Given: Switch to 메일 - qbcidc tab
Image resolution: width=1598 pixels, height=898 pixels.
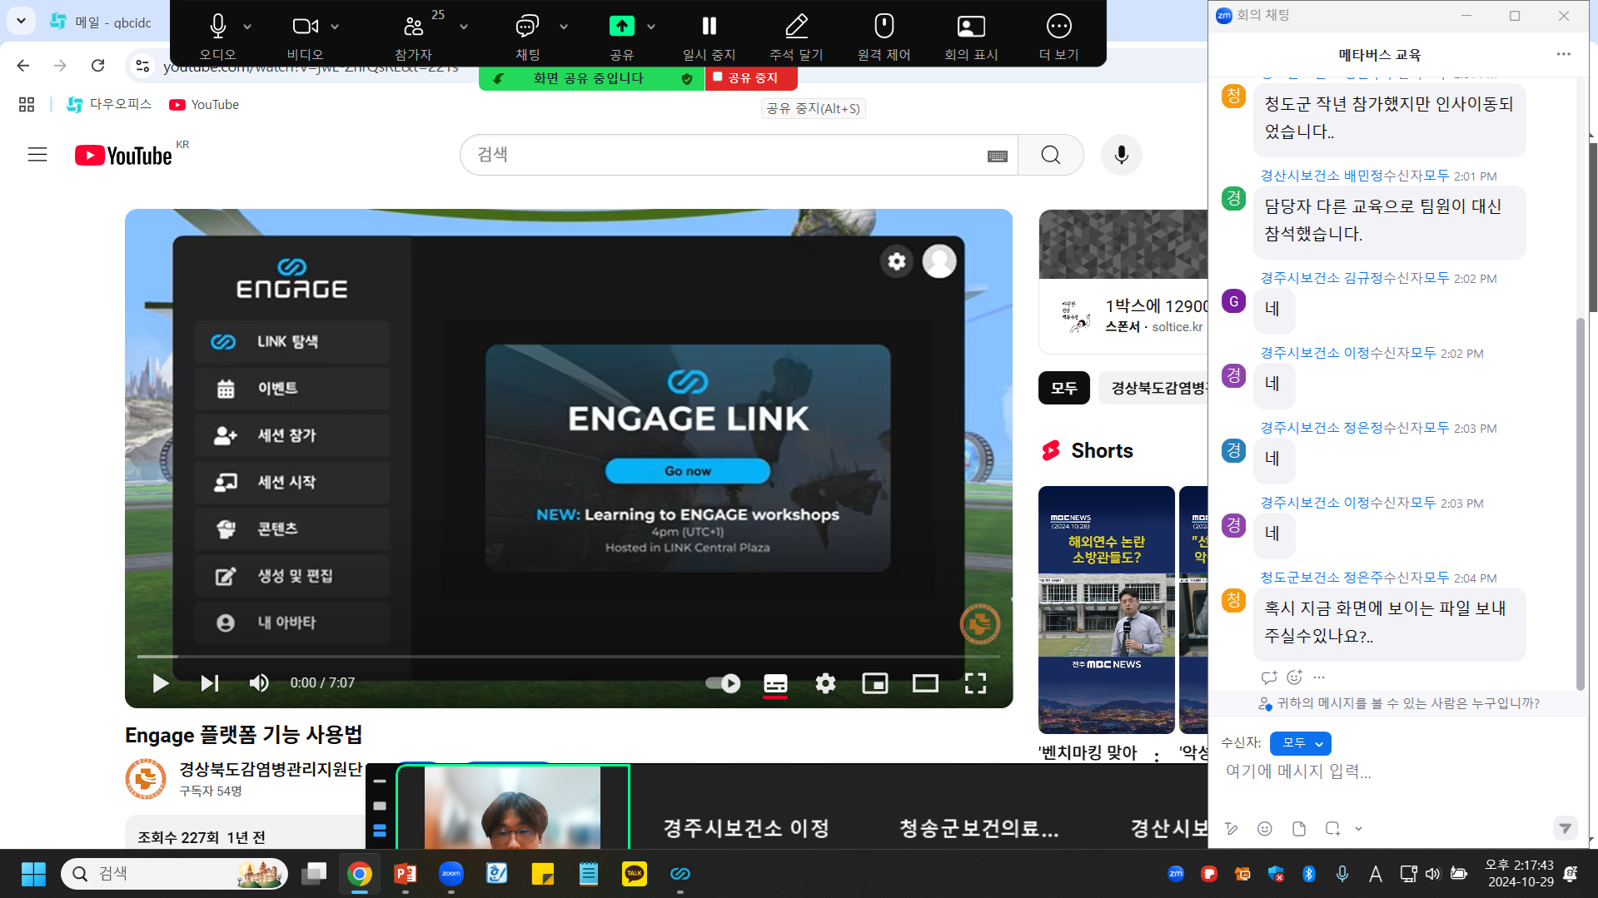Looking at the screenshot, I should [102, 22].
